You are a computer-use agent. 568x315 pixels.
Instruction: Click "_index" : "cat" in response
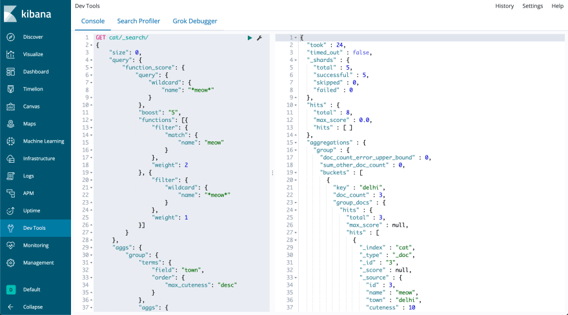[x=387, y=248]
